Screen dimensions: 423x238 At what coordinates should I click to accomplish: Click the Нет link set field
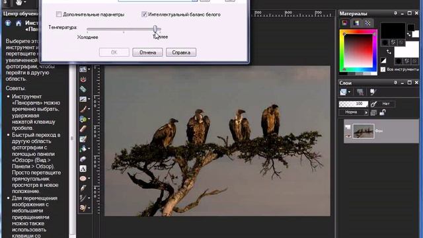click(x=386, y=104)
